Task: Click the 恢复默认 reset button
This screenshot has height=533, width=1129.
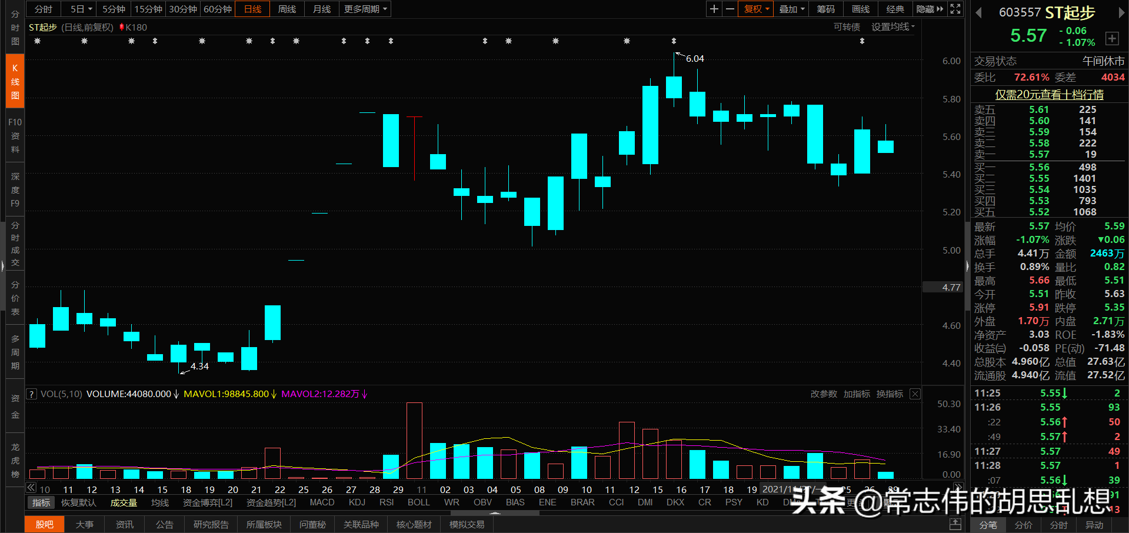Action: (78, 502)
